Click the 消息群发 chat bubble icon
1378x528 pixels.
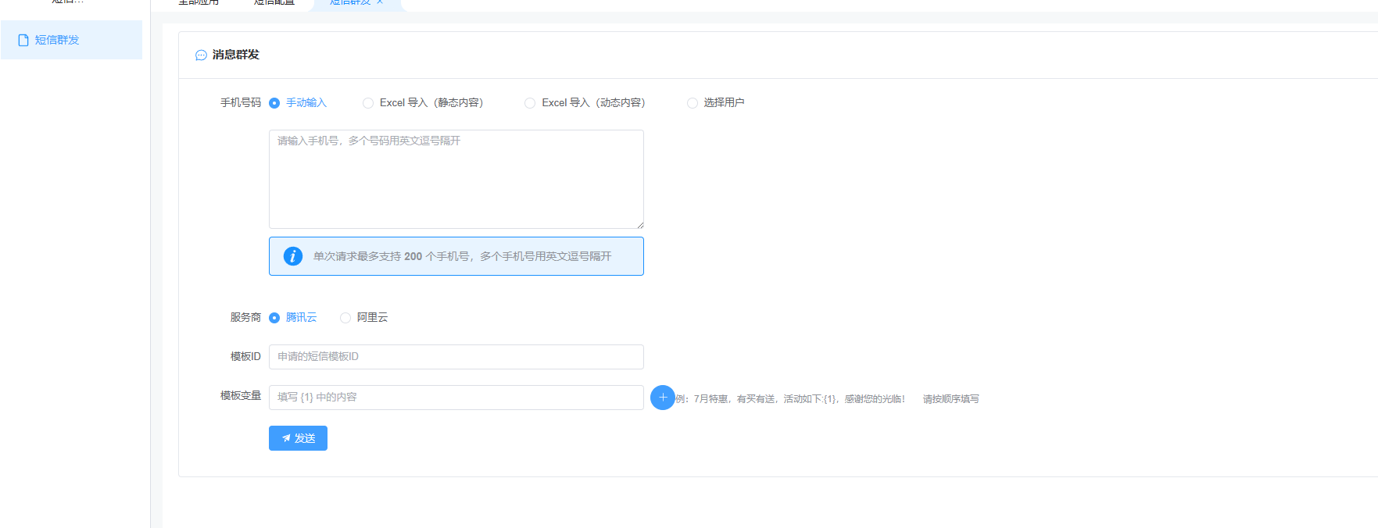pos(201,55)
